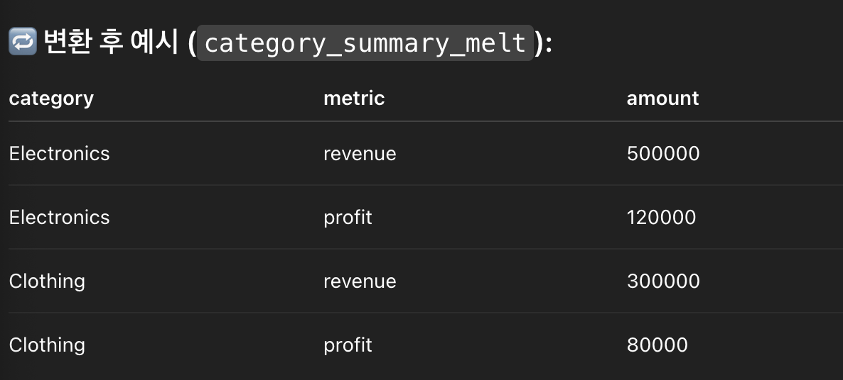Click profit in the Electronics row
Viewport: 843px width, 380px height.
[x=348, y=218]
